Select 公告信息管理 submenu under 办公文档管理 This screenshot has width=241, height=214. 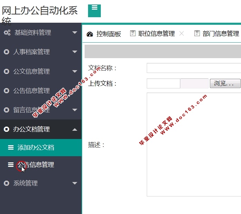pyautogui.click(x=41, y=165)
